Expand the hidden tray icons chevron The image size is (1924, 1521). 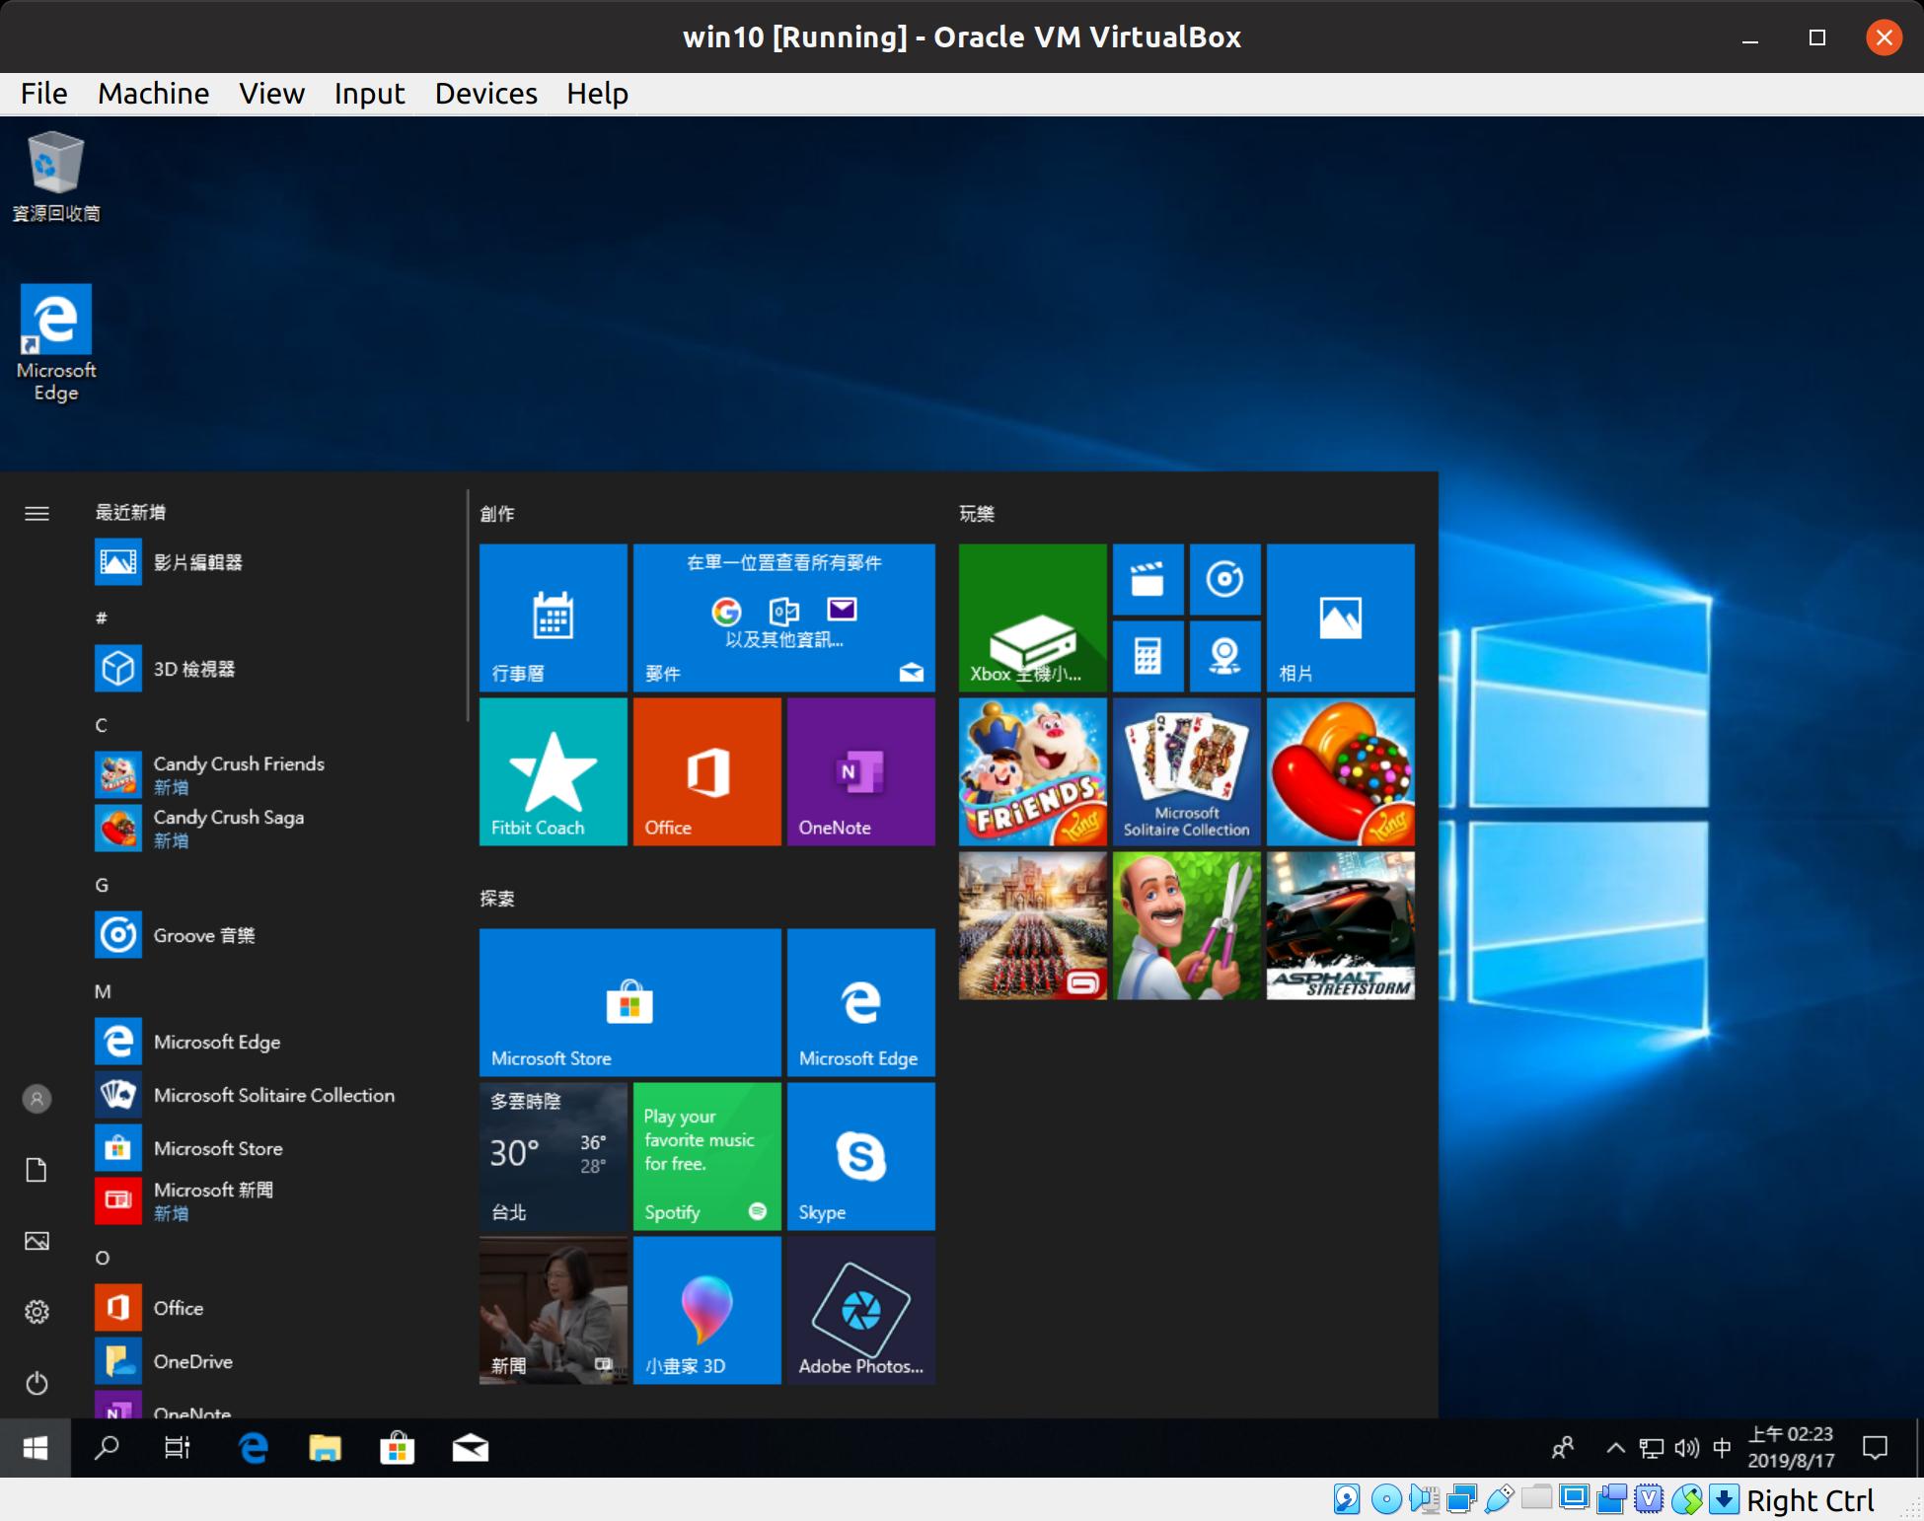1615,1448
